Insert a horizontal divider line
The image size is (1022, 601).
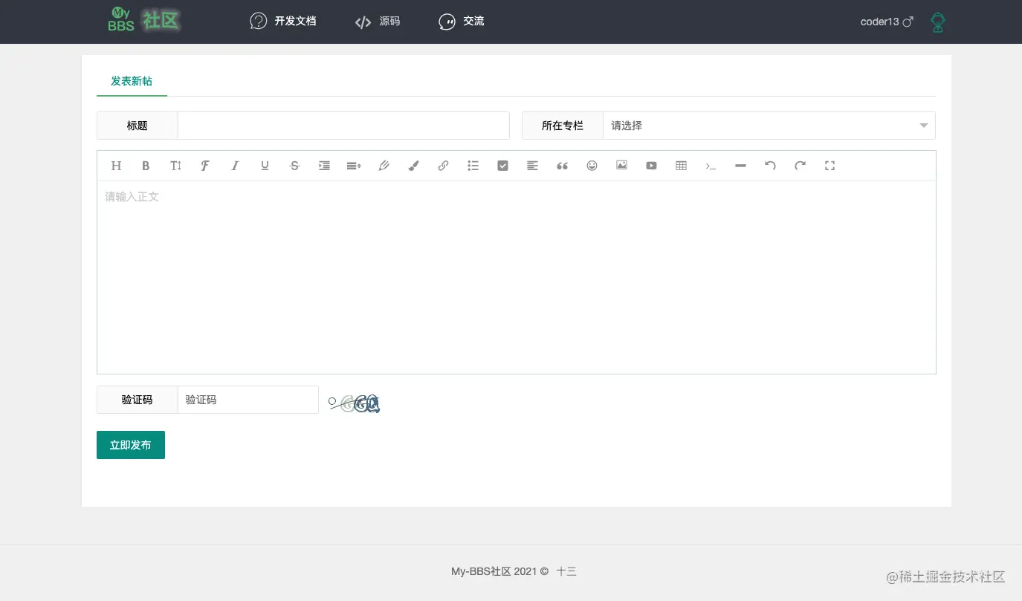point(740,166)
